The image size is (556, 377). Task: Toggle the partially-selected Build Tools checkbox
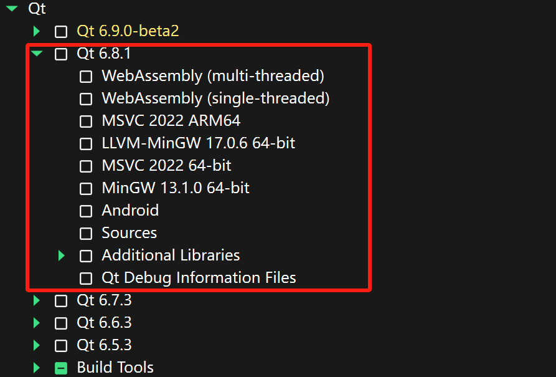[x=60, y=368]
